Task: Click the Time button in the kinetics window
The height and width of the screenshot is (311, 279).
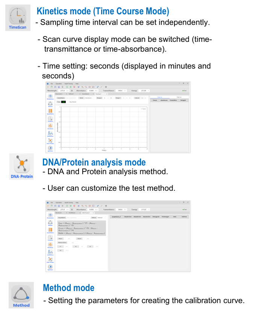Action: [x=59, y=102]
